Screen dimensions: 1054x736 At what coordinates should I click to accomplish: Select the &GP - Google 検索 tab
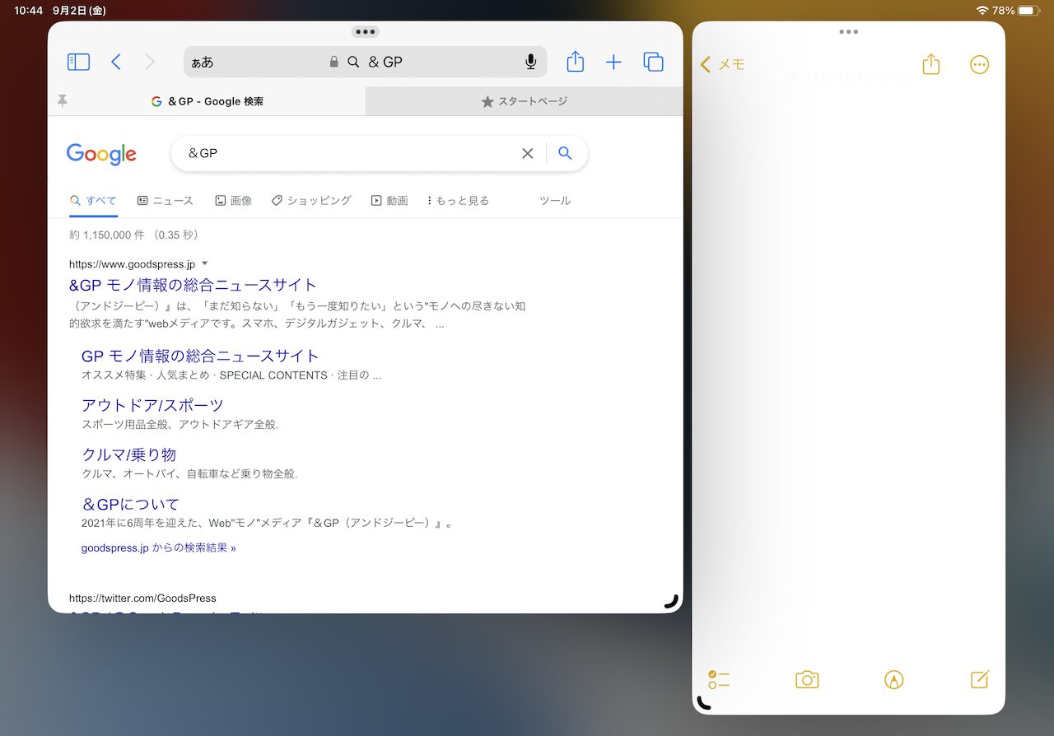point(207,101)
